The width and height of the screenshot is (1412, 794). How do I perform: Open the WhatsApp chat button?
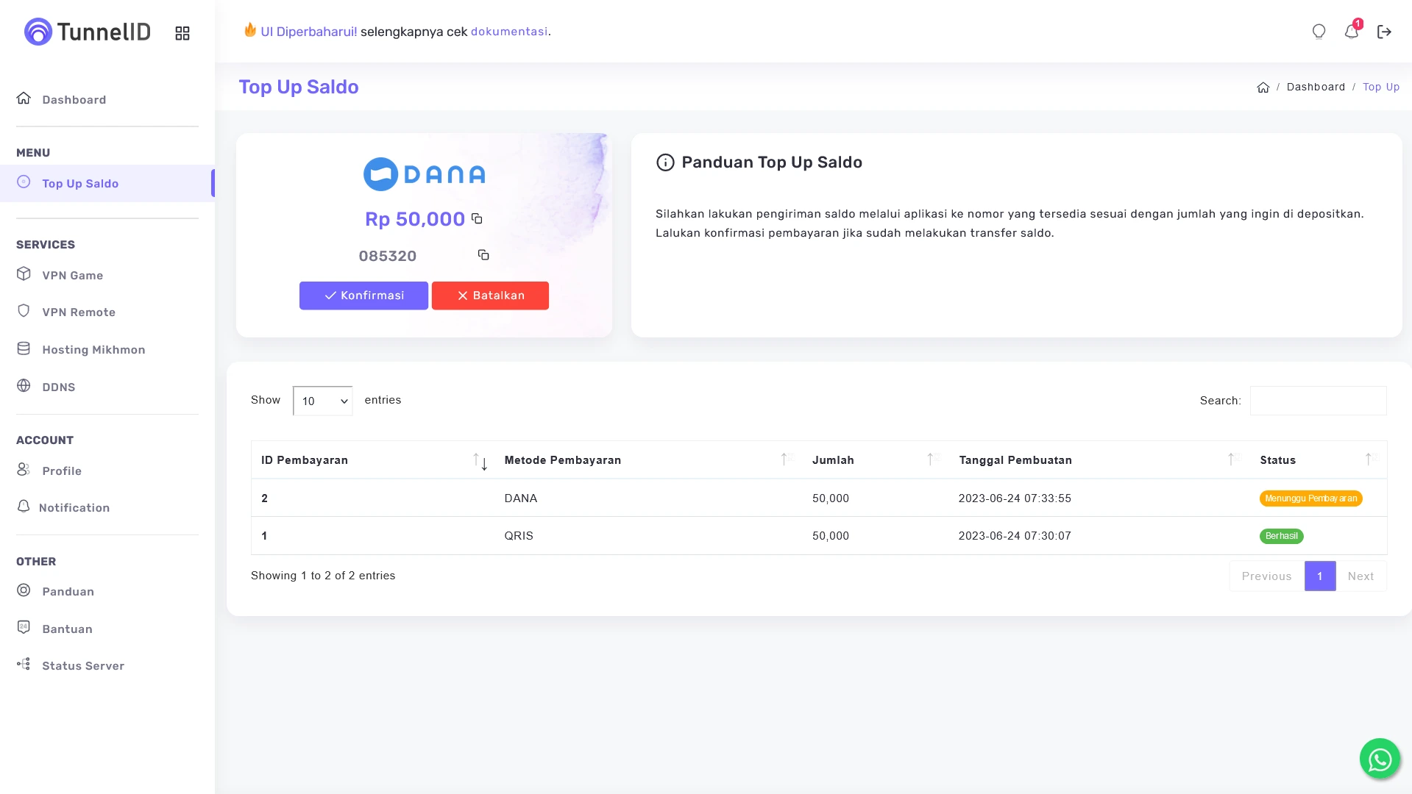(1380, 759)
